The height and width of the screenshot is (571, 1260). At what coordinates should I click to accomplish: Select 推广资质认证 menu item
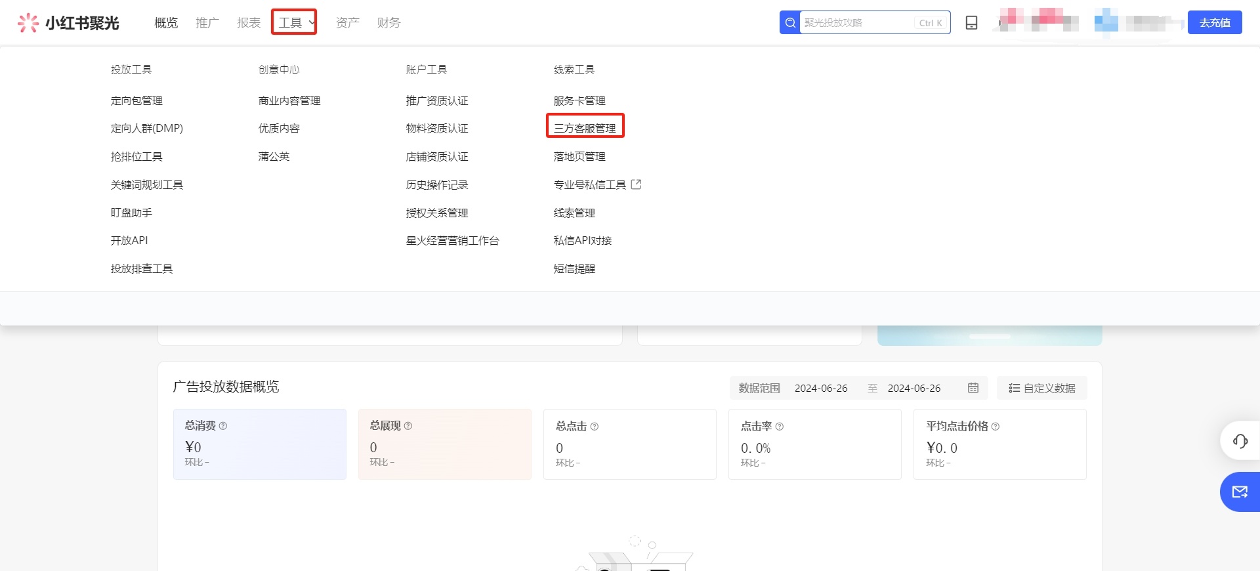[x=437, y=100]
